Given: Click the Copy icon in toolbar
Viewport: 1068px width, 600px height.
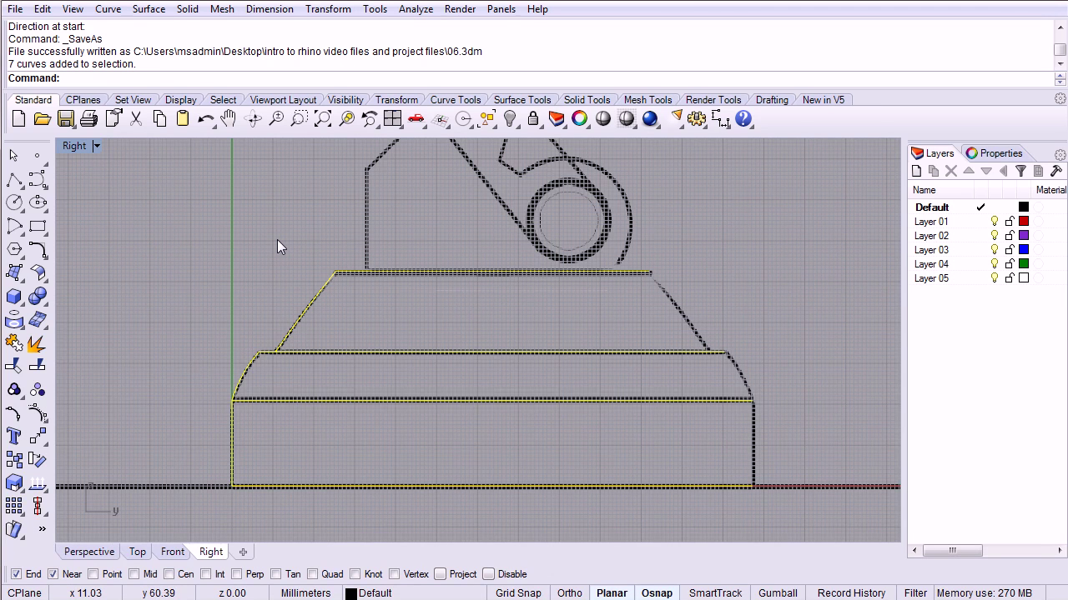Looking at the screenshot, I should tap(159, 119).
